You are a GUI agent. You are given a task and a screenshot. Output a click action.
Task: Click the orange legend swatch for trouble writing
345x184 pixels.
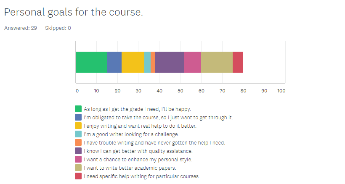click(78, 142)
